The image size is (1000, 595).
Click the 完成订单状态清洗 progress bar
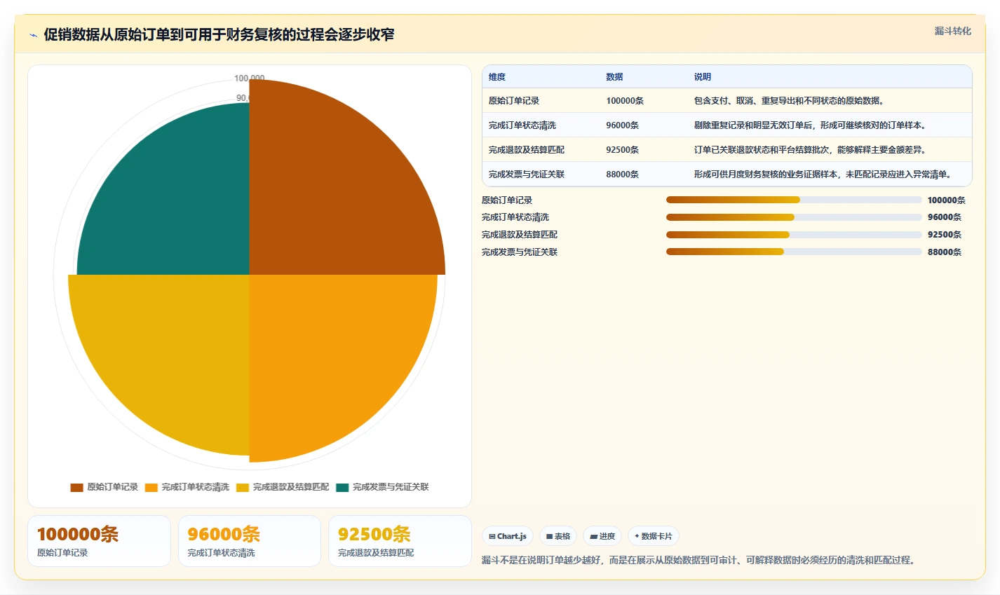(x=794, y=217)
